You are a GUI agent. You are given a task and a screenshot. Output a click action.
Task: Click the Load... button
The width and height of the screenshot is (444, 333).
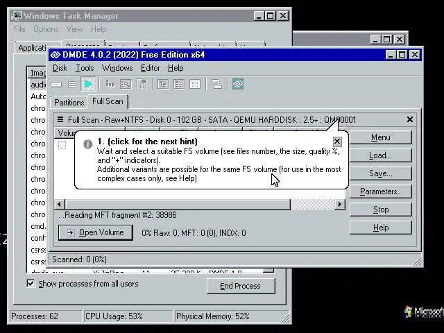tap(381, 155)
